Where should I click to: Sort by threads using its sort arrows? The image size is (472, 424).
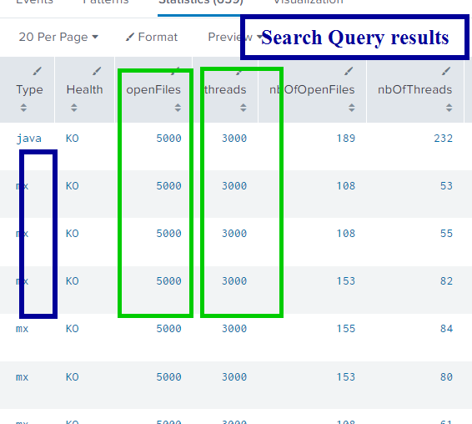tap(244, 108)
